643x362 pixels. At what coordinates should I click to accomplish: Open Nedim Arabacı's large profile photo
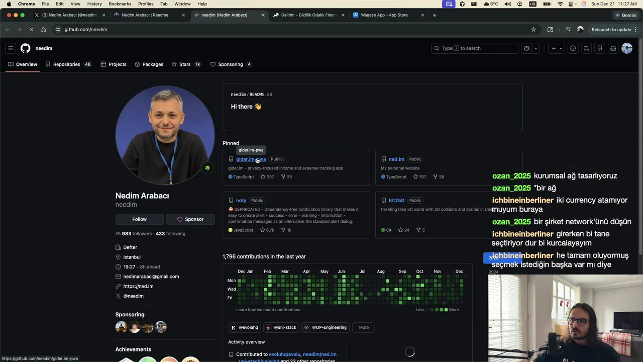[x=165, y=135]
